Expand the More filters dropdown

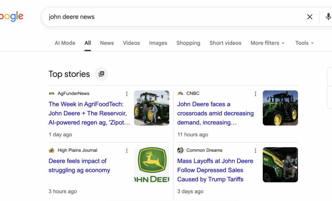pyautogui.click(x=268, y=43)
